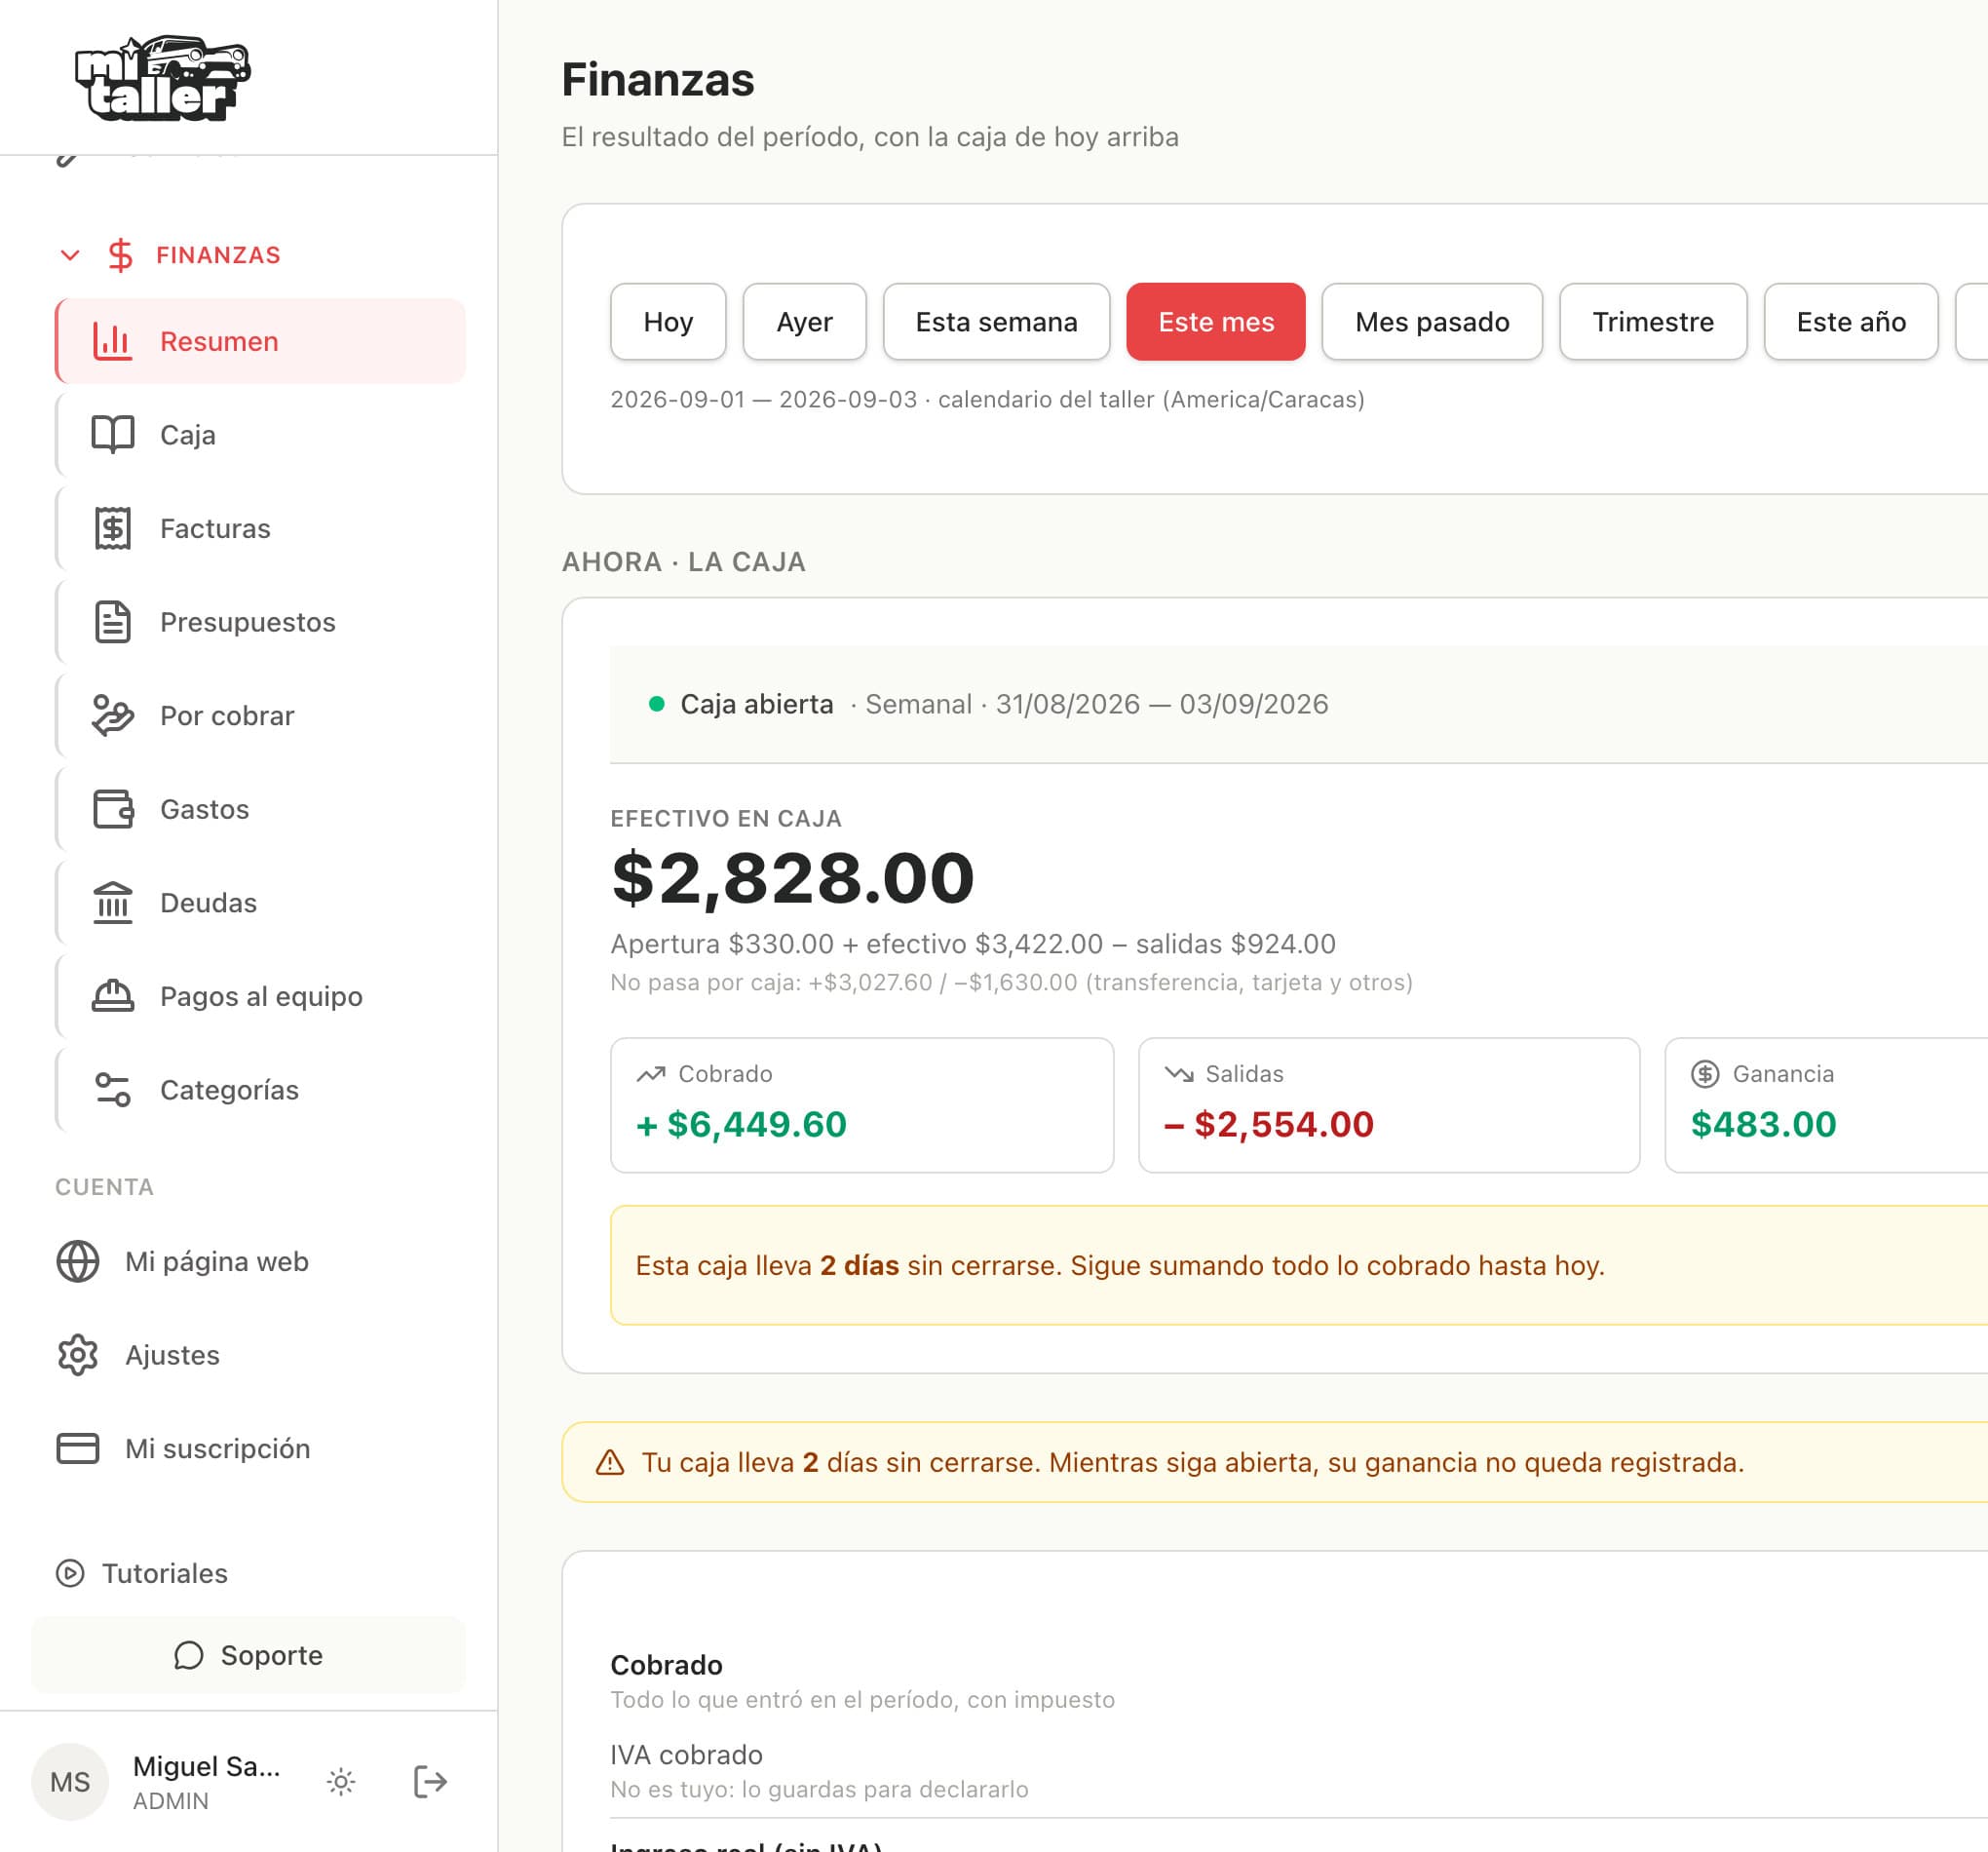Select the Este mes period filter
This screenshot has height=1852, width=1988.
tap(1216, 321)
